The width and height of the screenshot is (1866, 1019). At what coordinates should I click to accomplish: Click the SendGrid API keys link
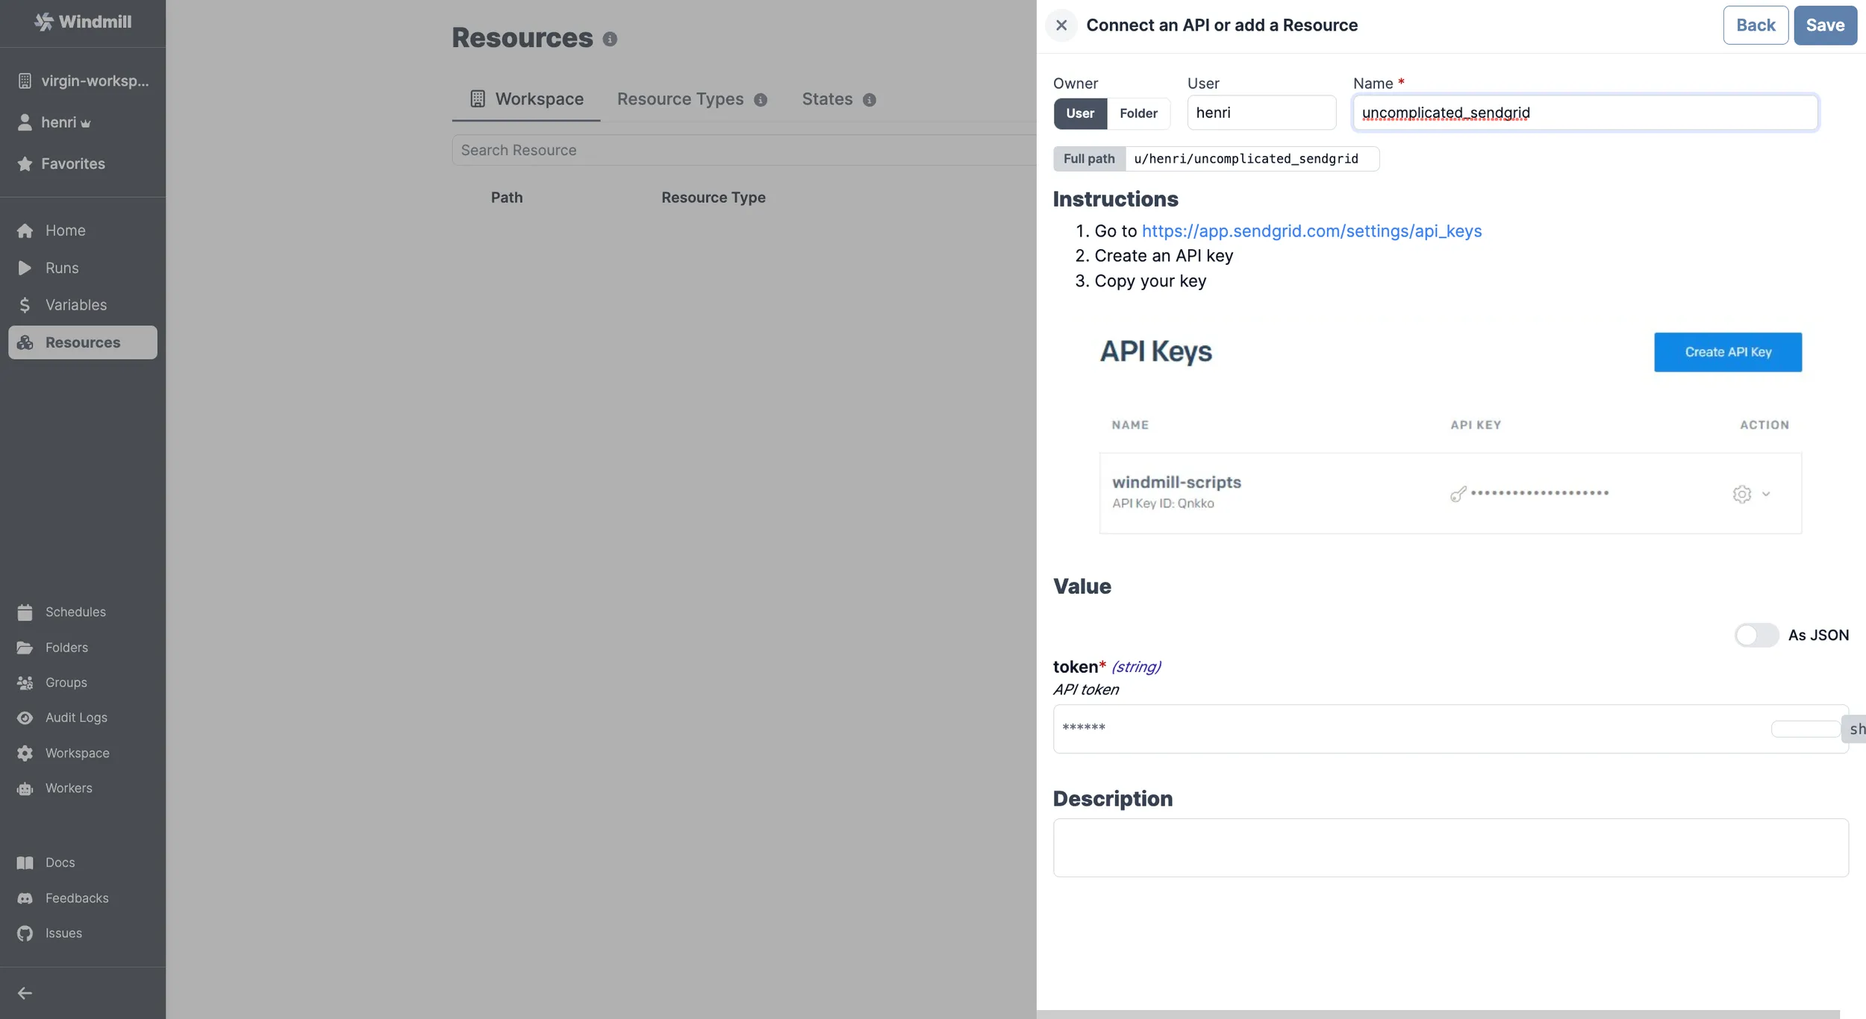coord(1311,231)
